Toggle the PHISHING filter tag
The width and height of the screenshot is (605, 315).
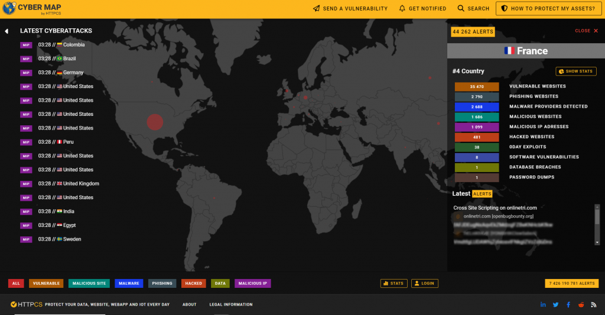162,284
